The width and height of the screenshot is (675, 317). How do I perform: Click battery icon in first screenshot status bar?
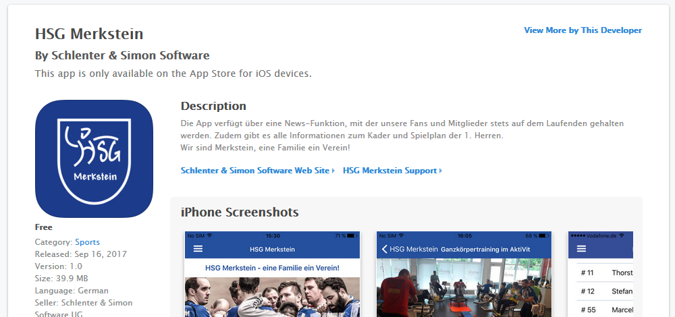352,235
